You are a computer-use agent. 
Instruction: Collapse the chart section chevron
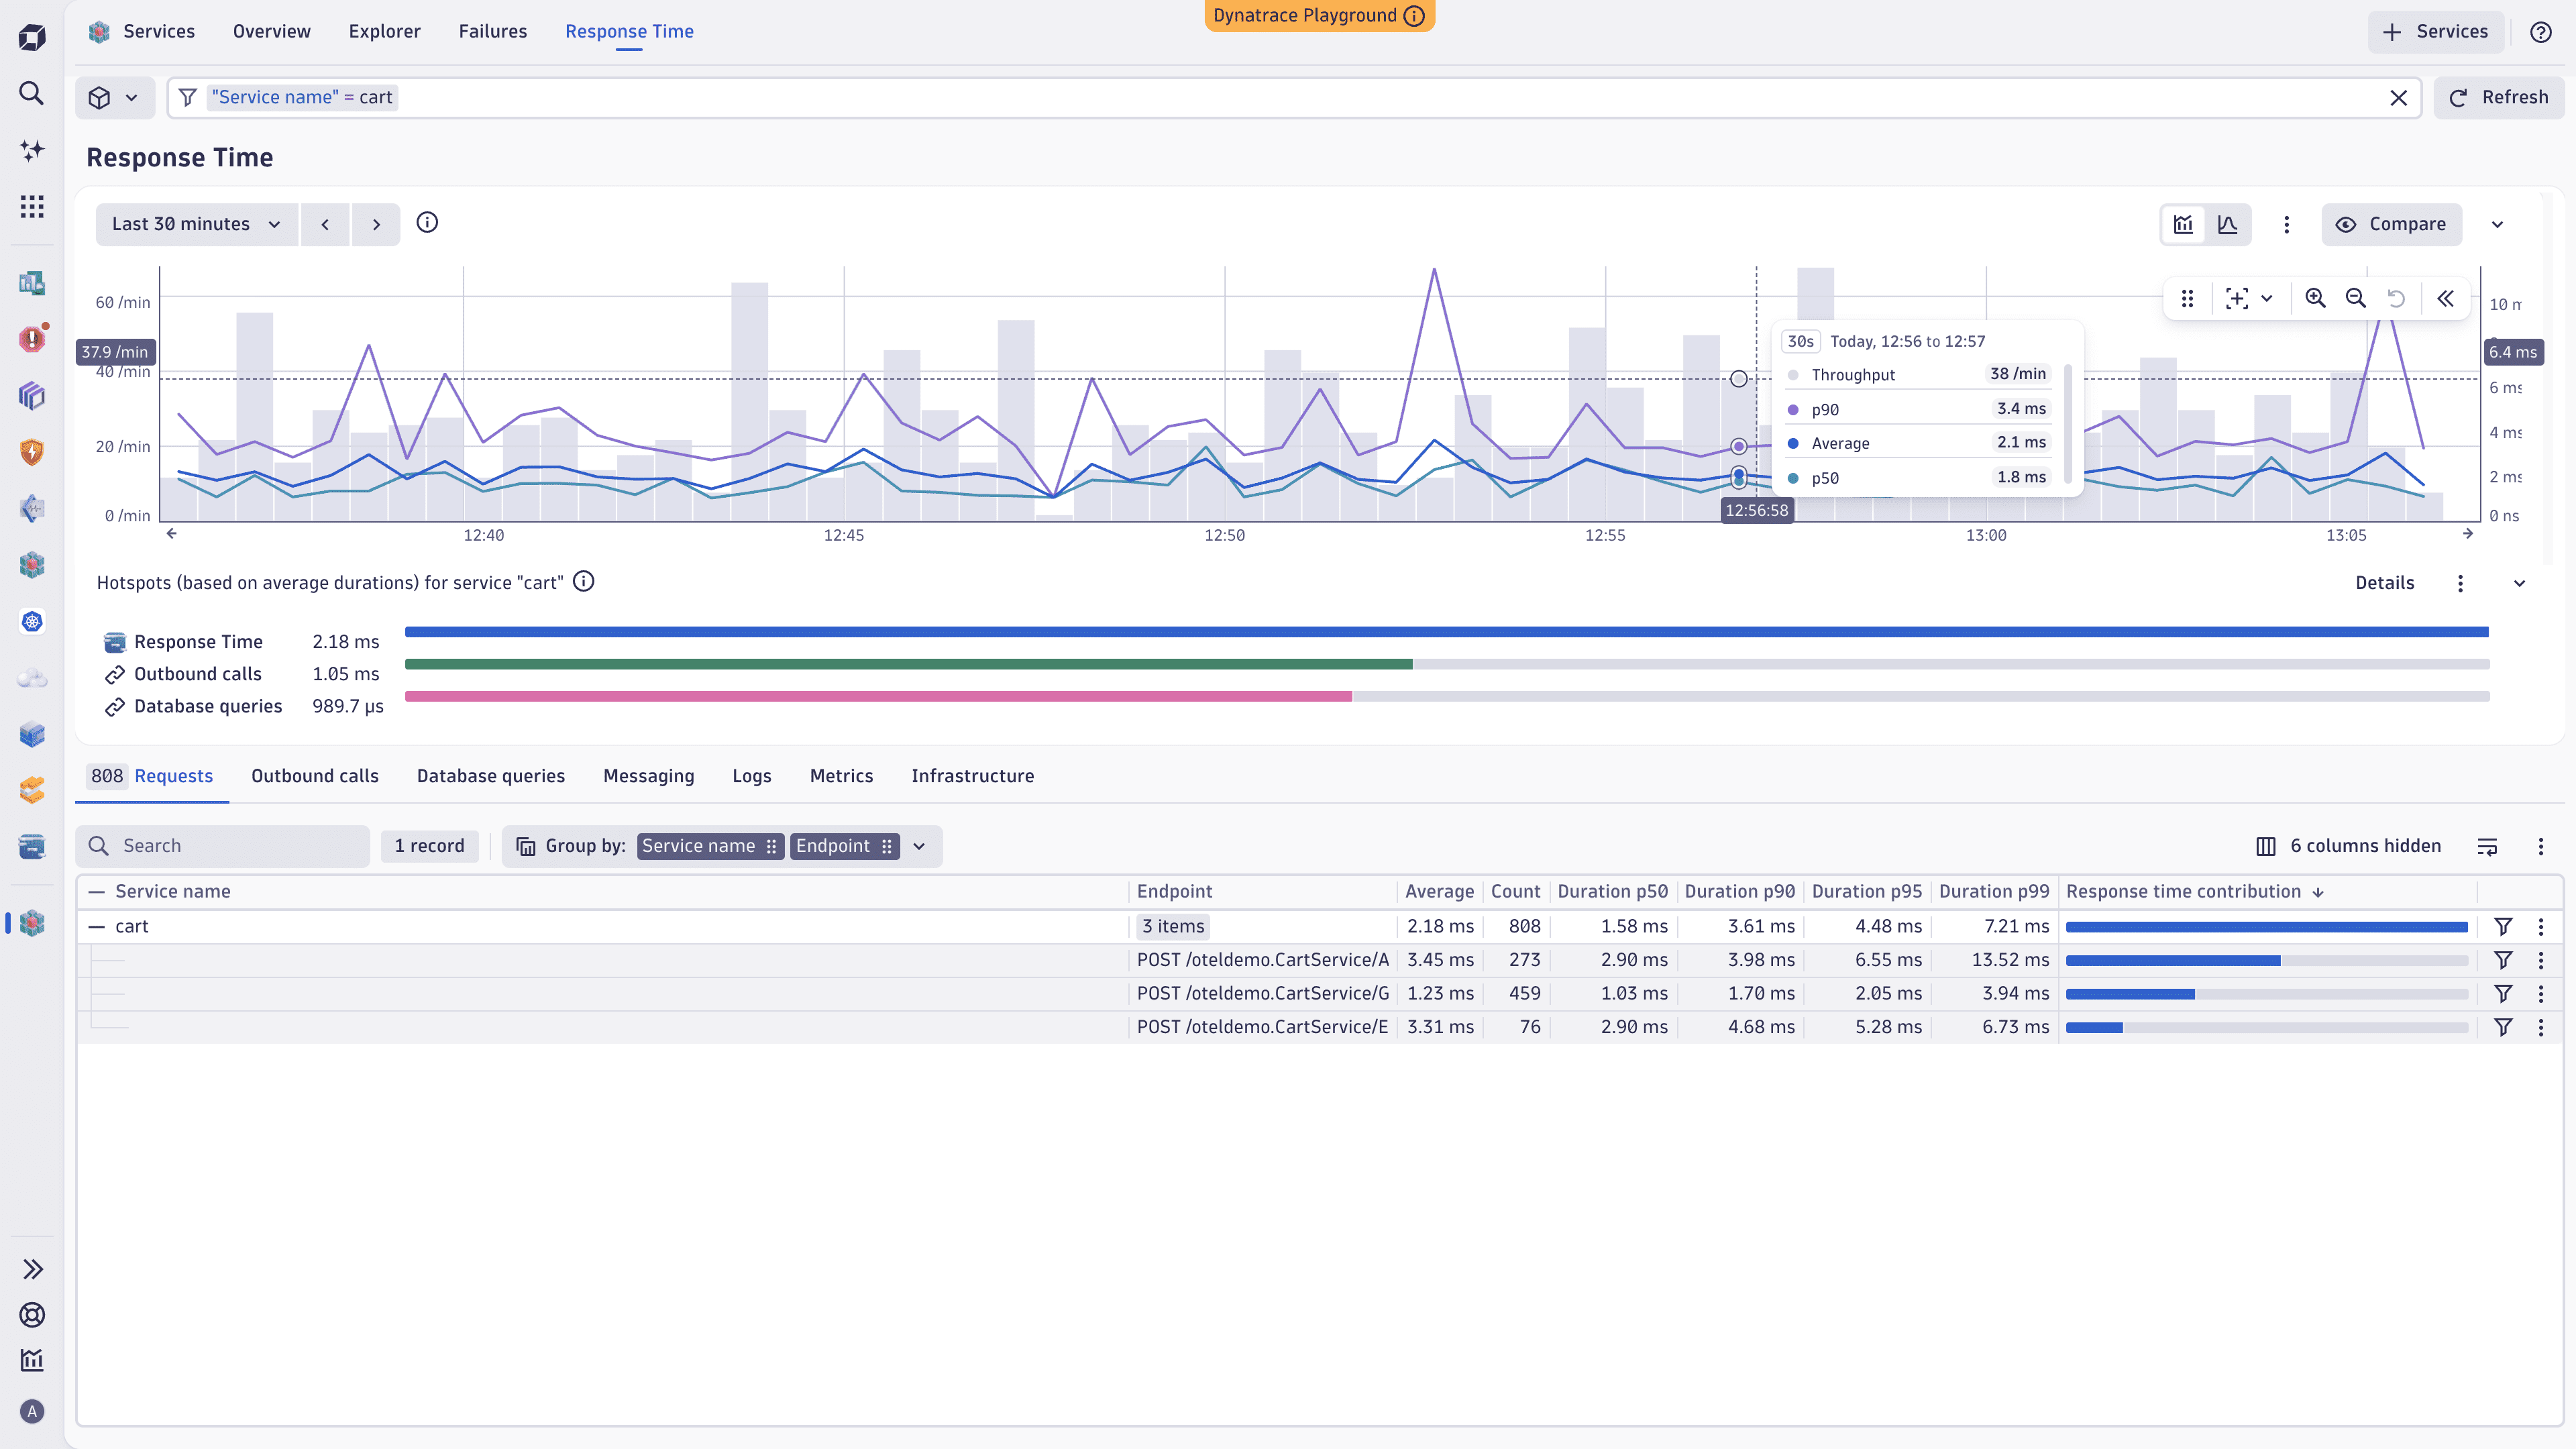(2497, 224)
